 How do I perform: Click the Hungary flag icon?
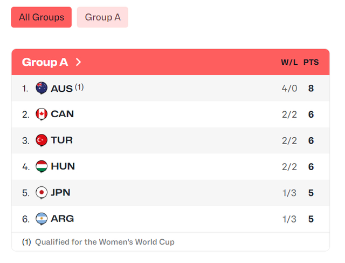(x=42, y=166)
